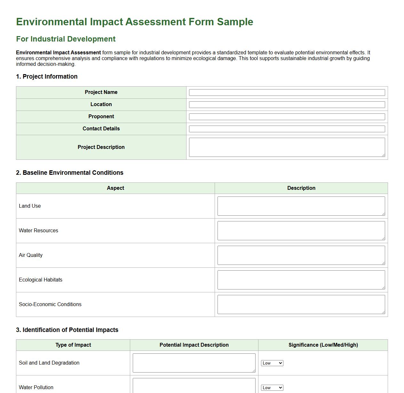The width and height of the screenshot is (404, 393).
Task: Open the significance dropdown for Water Pollution
Action: pos(272,388)
